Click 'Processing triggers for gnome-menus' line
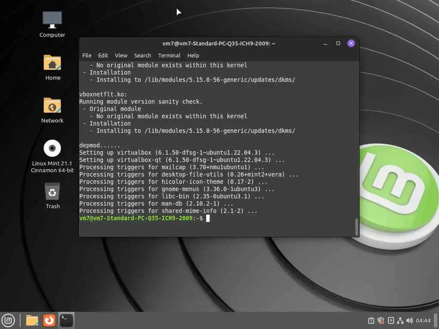Image resolution: width=439 pixels, height=329 pixels. pyautogui.click(x=177, y=189)
